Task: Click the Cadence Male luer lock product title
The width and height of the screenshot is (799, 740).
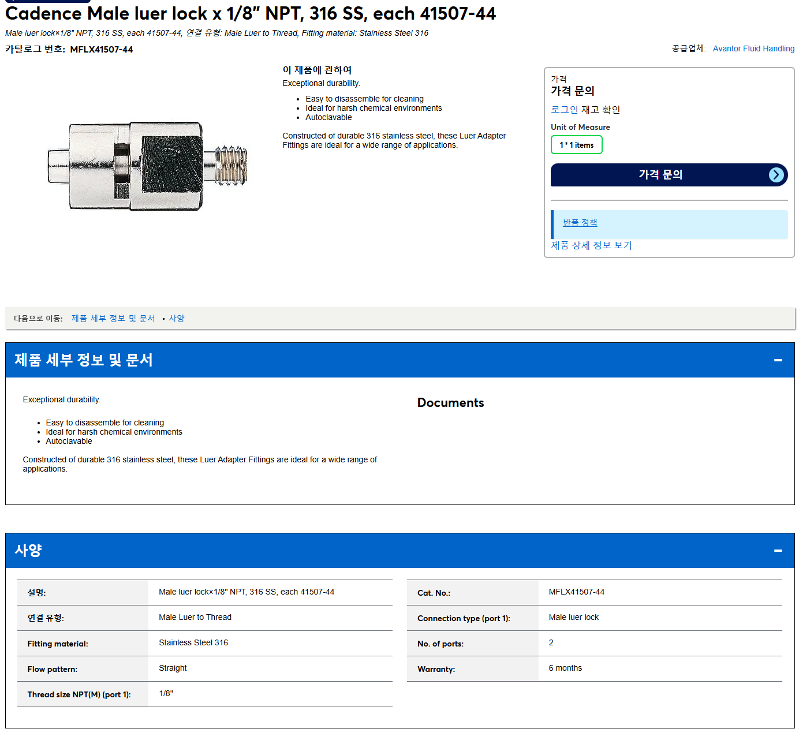Action: coord(251,13)
